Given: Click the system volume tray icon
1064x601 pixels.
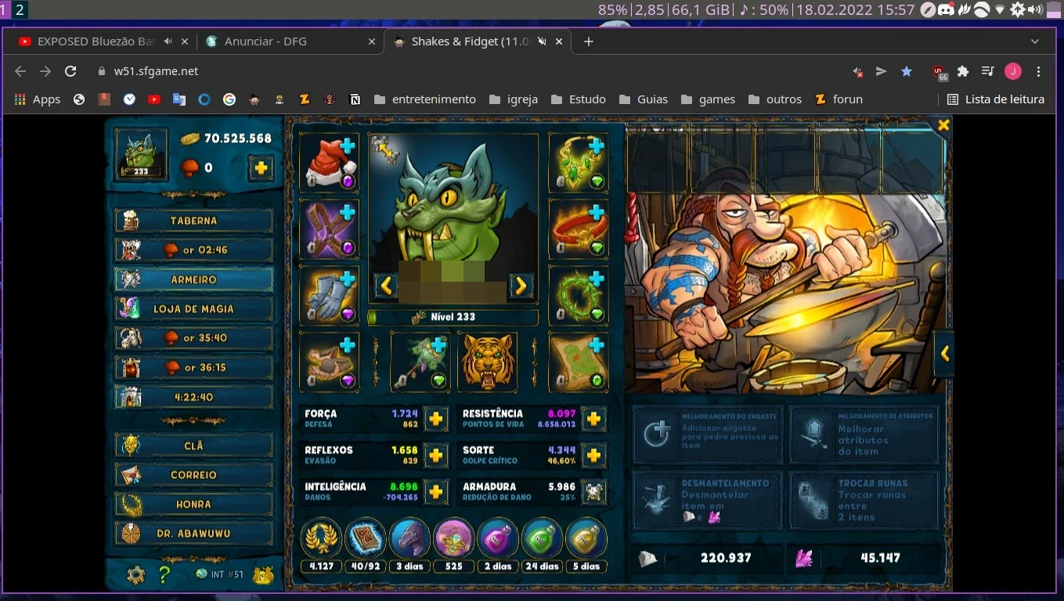Looking at the screenshot, I should 1035,9.
